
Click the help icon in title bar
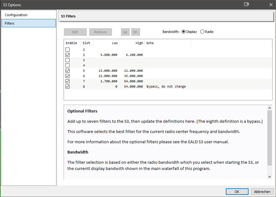(246, 5)
